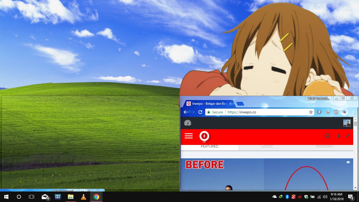Switch to the TRENDING tab

(x=324, y=147)
